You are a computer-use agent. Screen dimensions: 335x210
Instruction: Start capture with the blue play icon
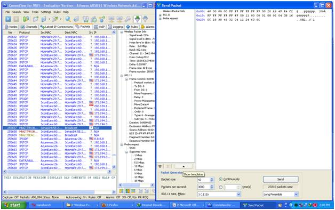(8, 19)
